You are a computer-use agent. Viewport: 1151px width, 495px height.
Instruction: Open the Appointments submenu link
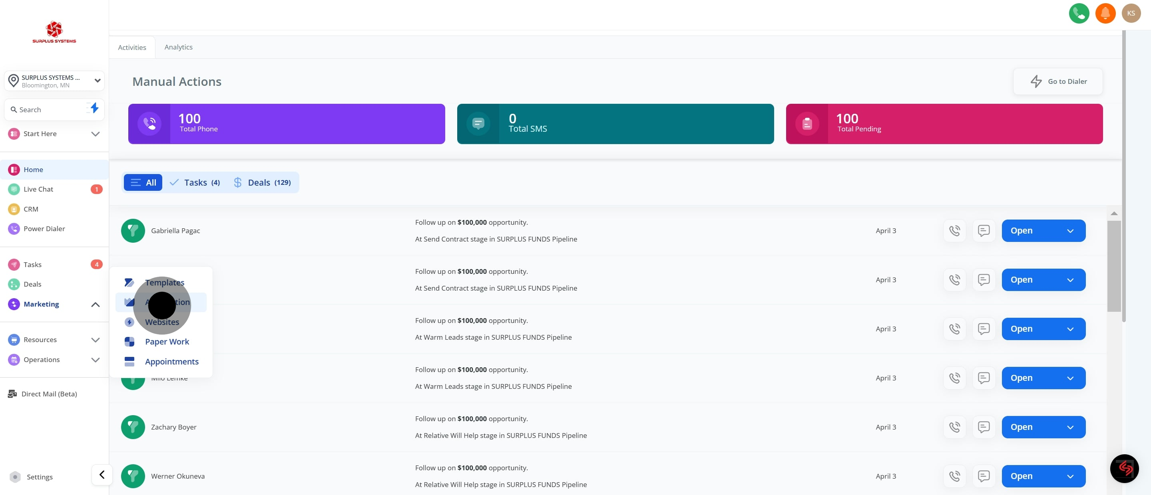[171, 362]
